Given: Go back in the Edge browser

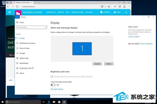Looking at the screenshot, I should tap(8, 6).
